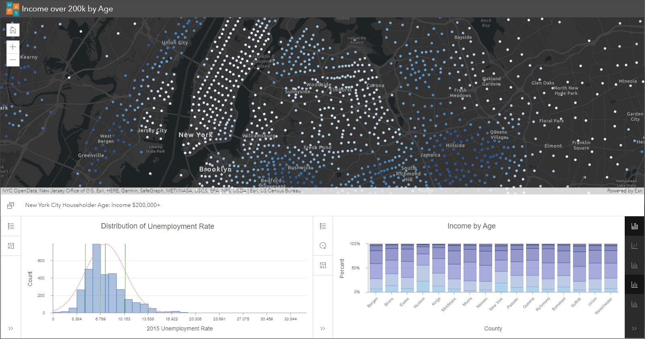Click the 10.153 axis value
The image size is (645, 339).
pyautogui.click(x=124, y=319)
